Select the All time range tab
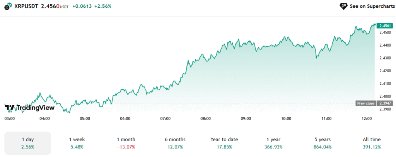The width and height of the screenshot is (396, 157). coord(371,143)
